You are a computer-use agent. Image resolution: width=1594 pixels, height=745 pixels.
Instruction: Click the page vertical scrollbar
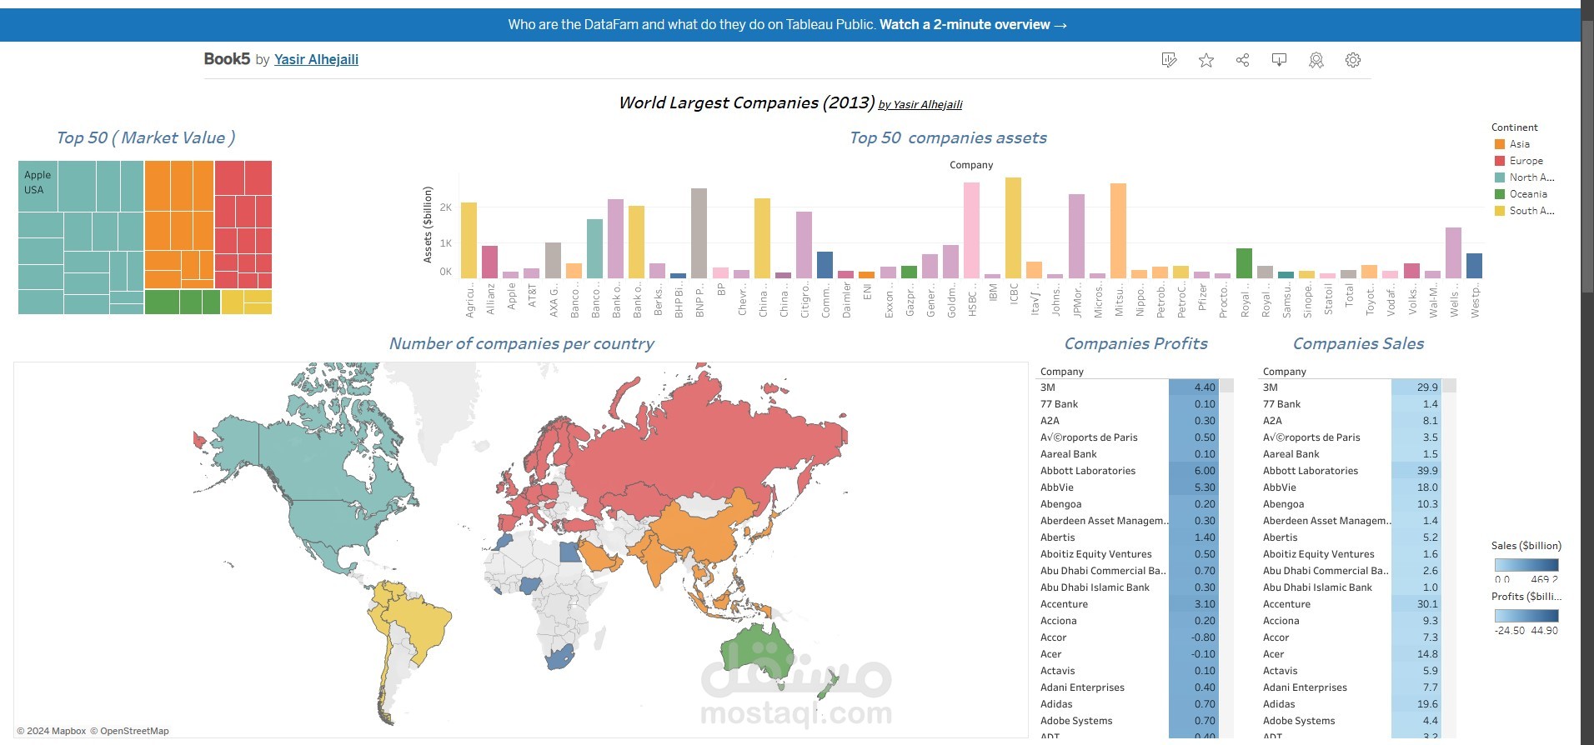1587,158
